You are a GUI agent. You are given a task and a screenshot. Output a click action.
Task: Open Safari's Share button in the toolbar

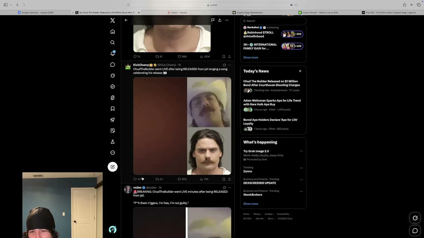(404, 5)
